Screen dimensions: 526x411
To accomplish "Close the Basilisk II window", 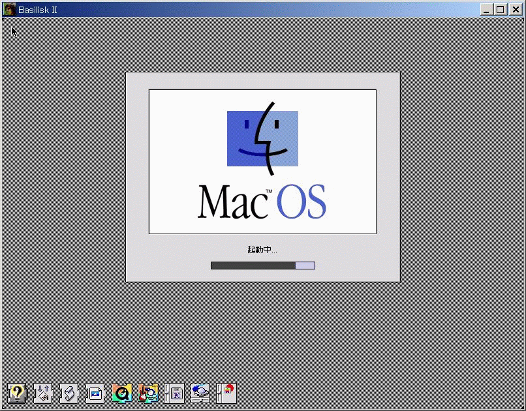I will 516,9.
